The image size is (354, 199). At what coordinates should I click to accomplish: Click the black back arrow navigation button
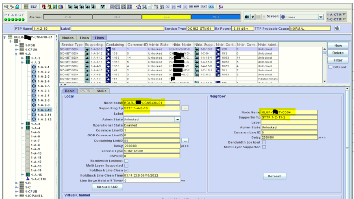[247, 17]
